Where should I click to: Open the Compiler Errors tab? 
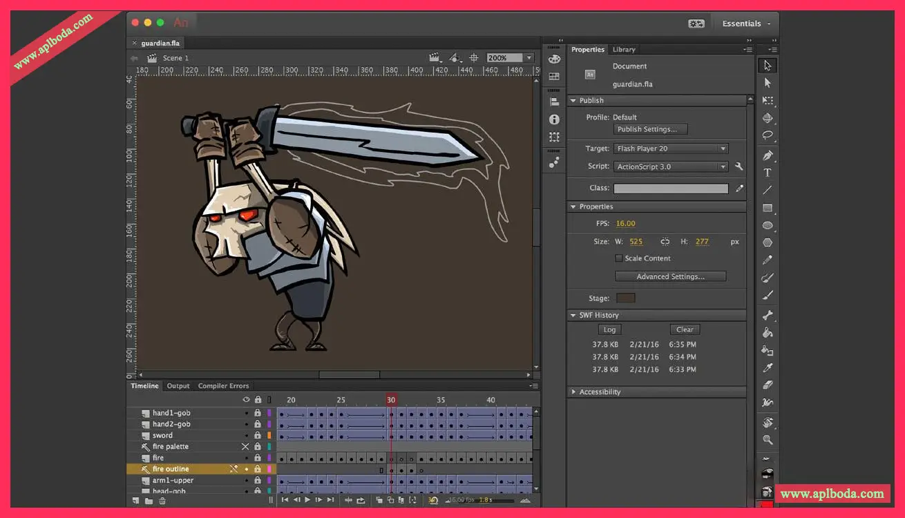223,386
